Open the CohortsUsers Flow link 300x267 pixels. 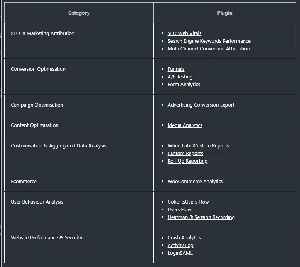pos(188,202)
